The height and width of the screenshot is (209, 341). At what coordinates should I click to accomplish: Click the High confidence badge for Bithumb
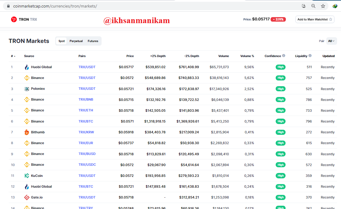coord(280,132)
